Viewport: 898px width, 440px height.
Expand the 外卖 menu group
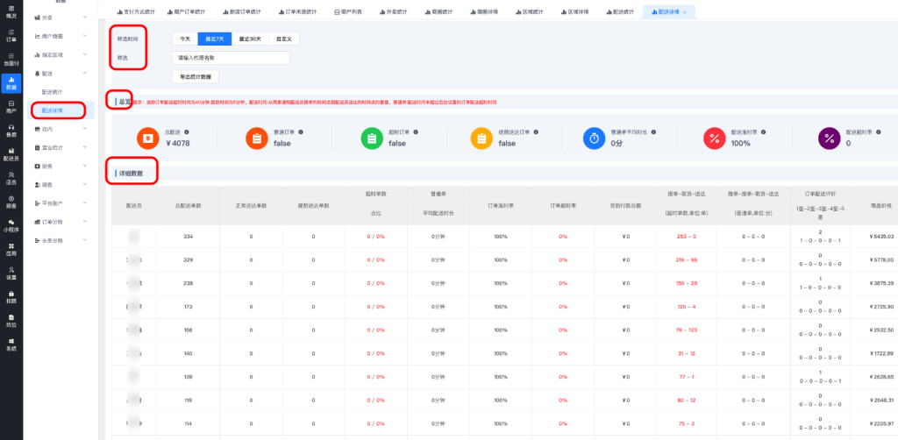[x=60, y=17]
